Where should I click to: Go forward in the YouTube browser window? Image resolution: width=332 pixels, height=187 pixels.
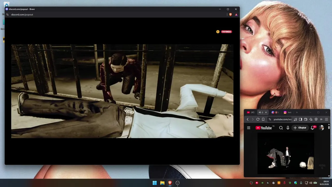253,119
